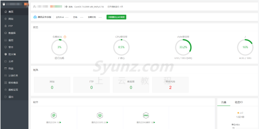Open 腾讯云DNS解析 1.0 software link
The height and width of the screenshot is (129, 259).
[145, 122]
